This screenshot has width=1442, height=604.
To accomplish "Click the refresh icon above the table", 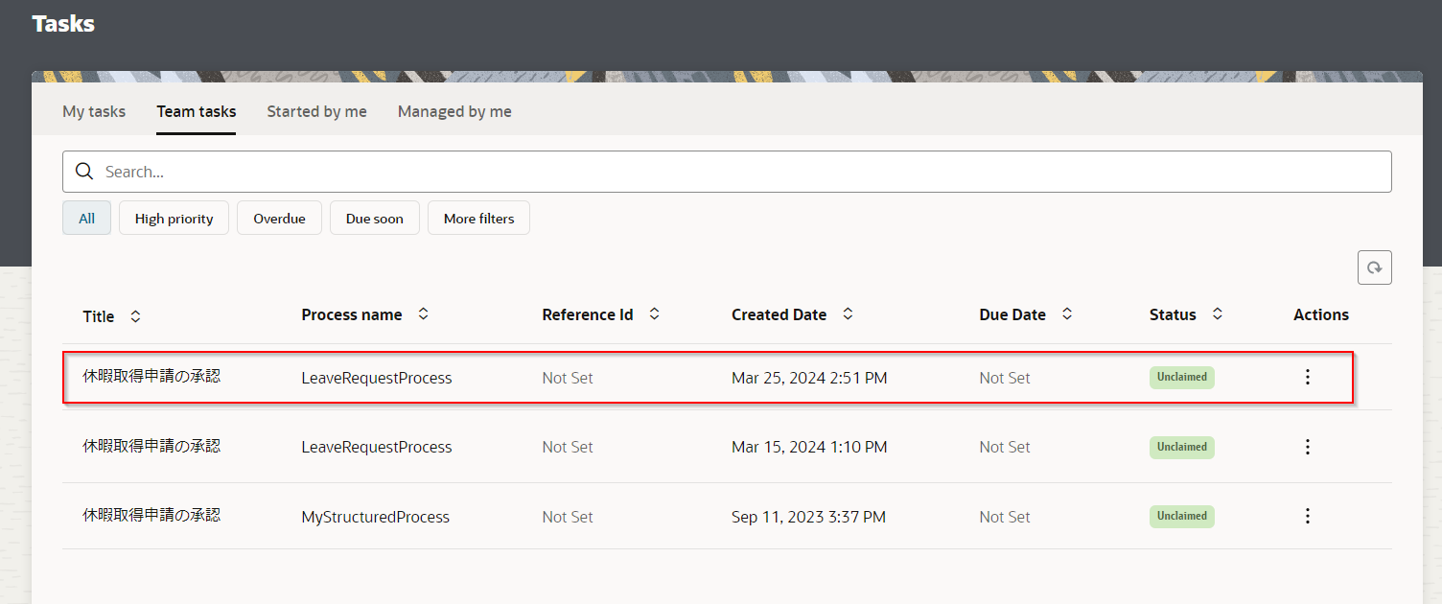I will click(1374, 268).
